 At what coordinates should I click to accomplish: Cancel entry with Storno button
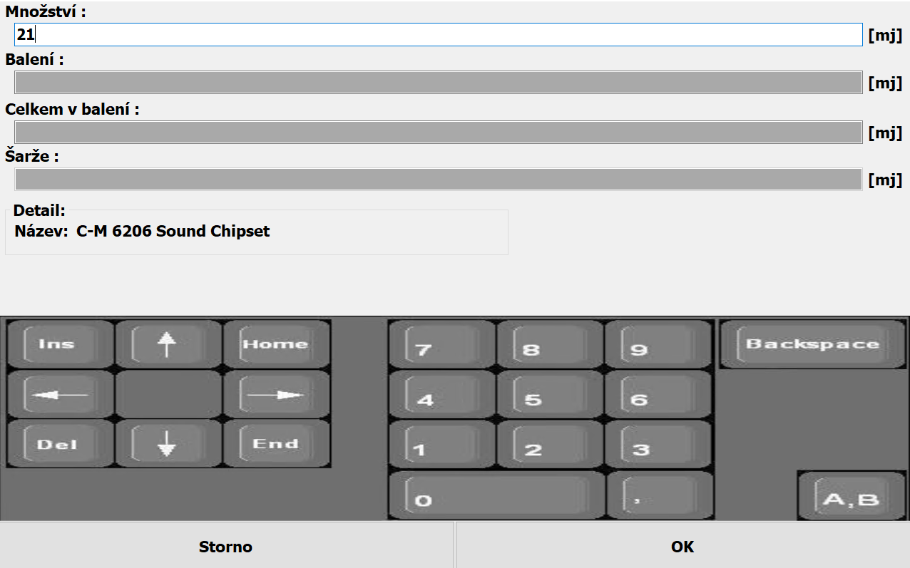(226, 547)
